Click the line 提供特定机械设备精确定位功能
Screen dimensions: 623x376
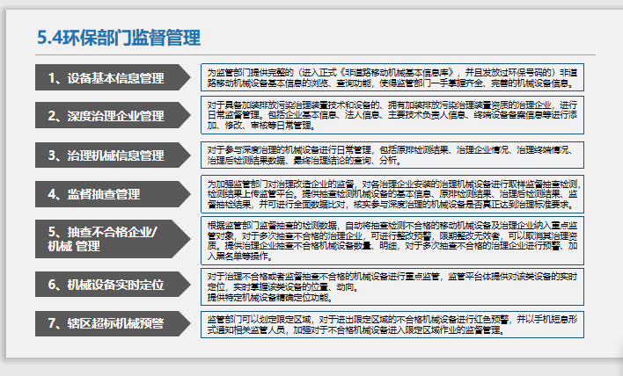(269, 297)
